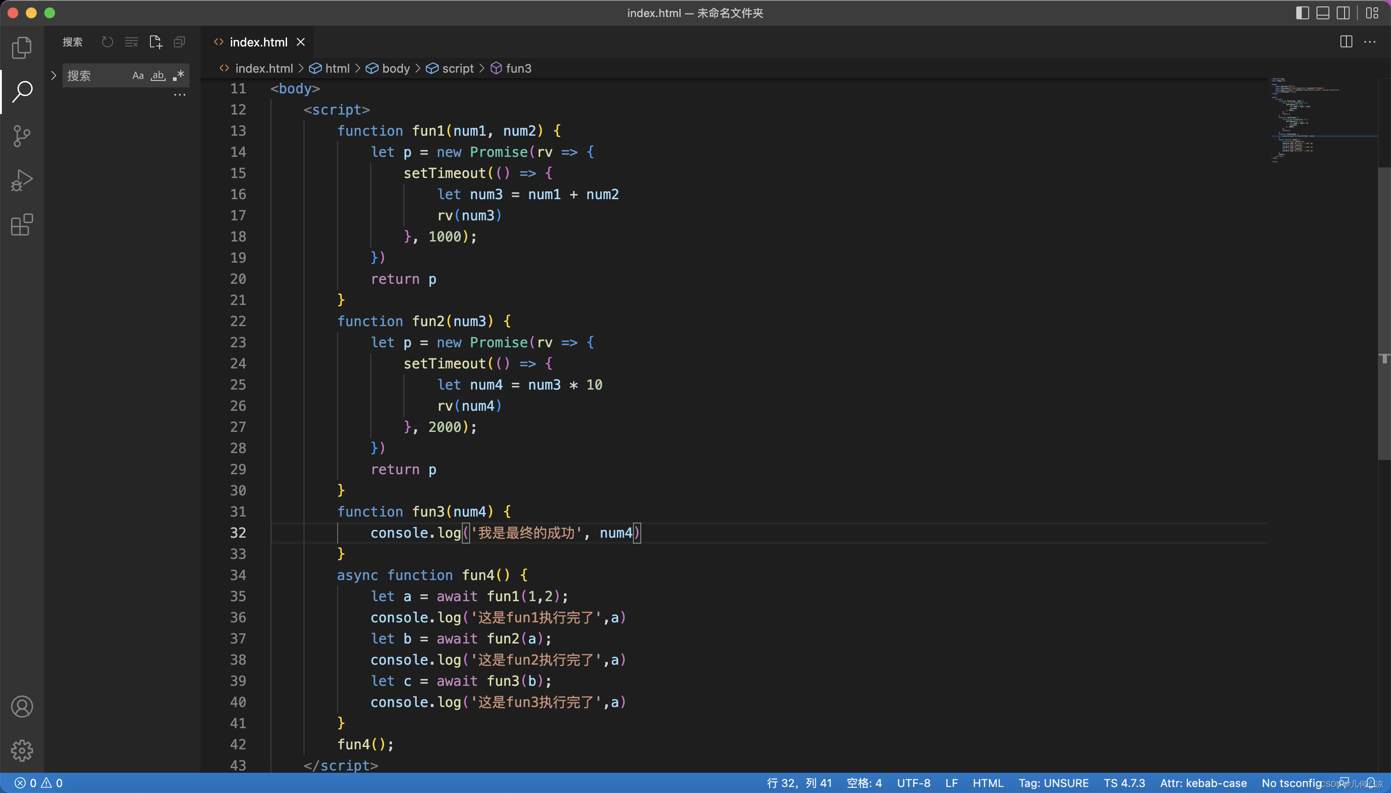The image size is (1391, 793).
Task: Select the HTML language mode
Action: [988, 783]
